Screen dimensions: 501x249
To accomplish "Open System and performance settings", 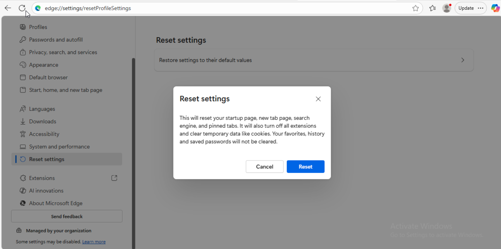I will [67, 147].
